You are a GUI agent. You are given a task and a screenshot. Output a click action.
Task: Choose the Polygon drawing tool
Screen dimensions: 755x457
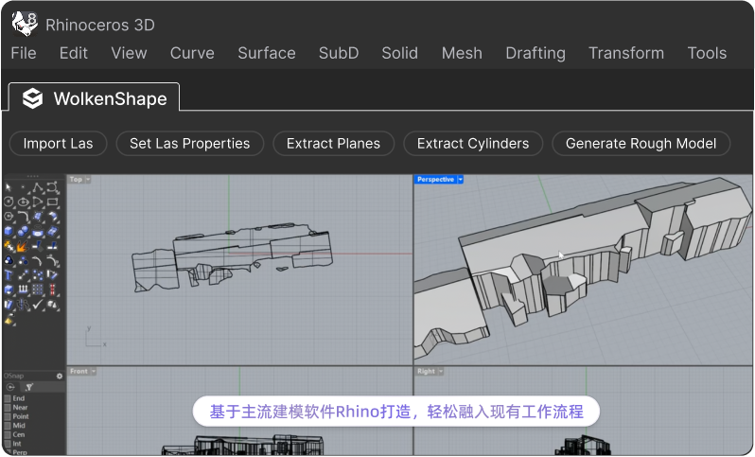tap(9, 217)
